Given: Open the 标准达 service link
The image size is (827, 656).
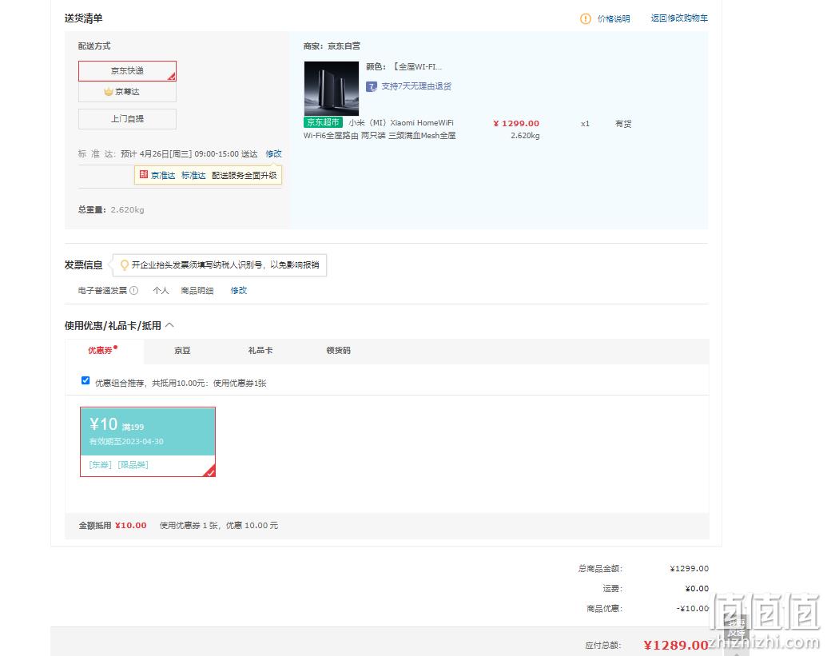Looking at the screenshot, I should pyautogui.click(x=193, y=175).
